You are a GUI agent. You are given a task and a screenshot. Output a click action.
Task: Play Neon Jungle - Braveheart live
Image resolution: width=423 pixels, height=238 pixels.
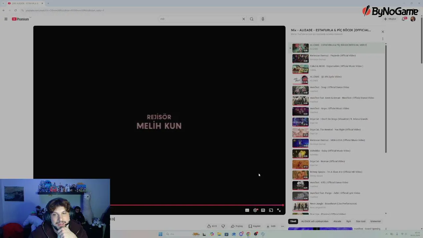coord(337,206)
